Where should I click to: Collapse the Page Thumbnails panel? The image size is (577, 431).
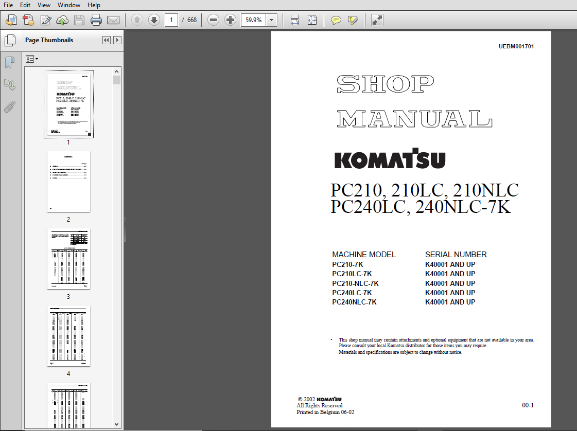pos(107,40)
